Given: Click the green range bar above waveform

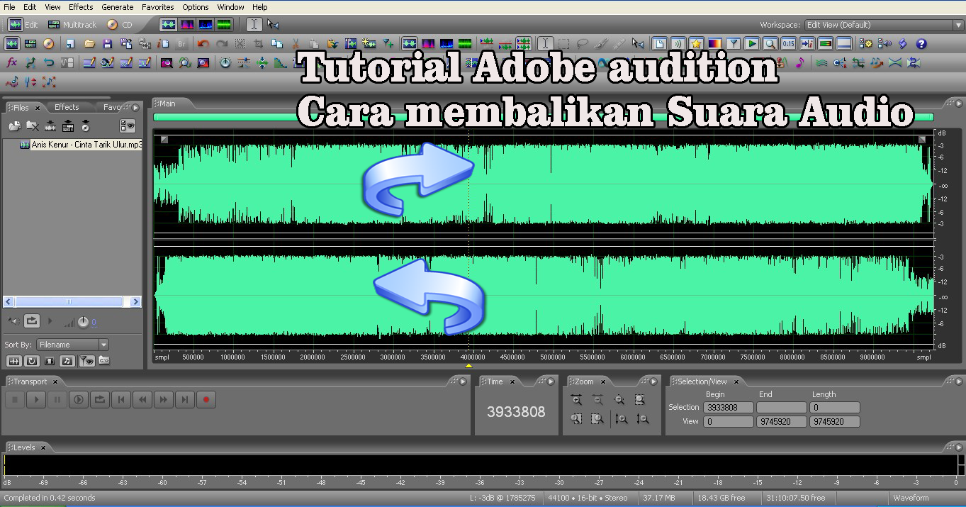Looking at the screenshot, I should pyautogui.click(x=543, y=117).
